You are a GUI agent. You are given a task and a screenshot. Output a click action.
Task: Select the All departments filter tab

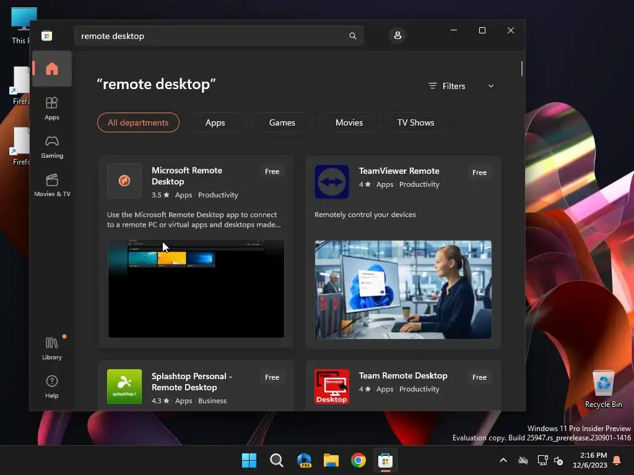(138, 122)
